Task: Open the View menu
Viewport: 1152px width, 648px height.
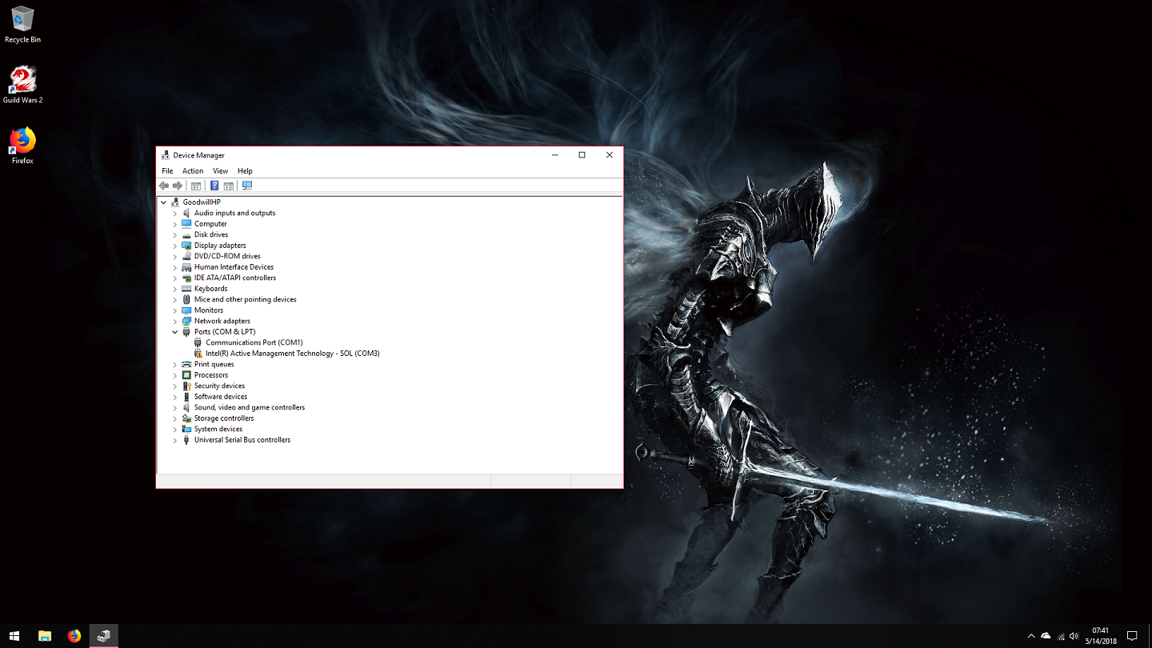Action: point(220,171)
